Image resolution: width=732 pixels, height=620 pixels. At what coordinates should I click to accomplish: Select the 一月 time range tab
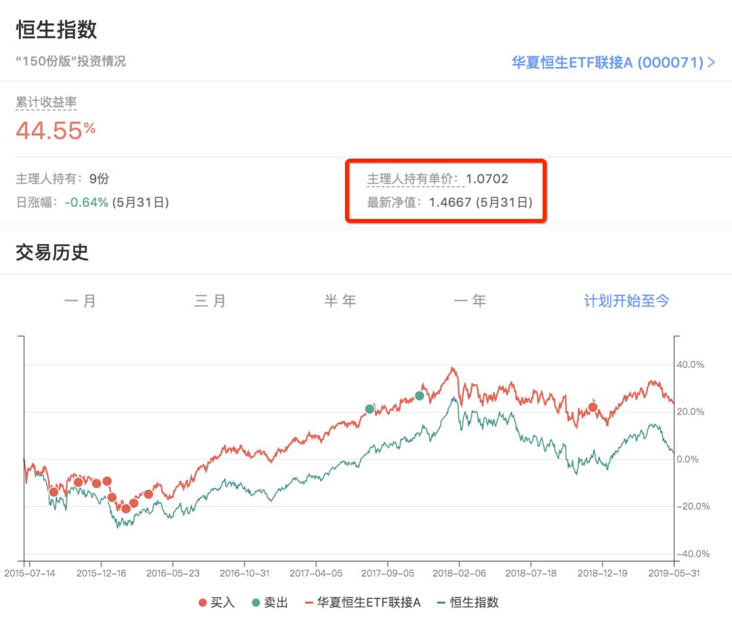80,301
